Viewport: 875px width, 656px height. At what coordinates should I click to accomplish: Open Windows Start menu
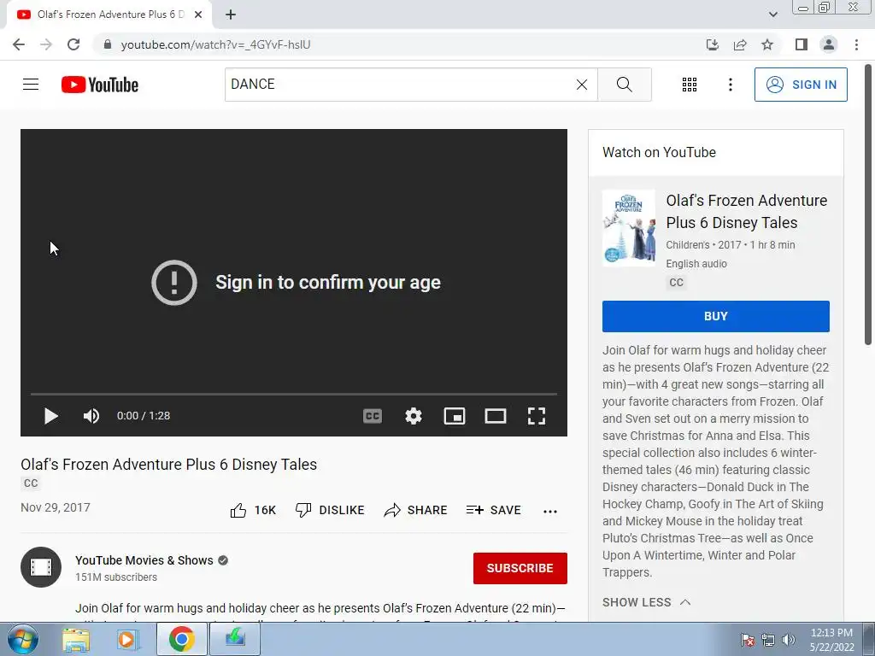point(22,639)
